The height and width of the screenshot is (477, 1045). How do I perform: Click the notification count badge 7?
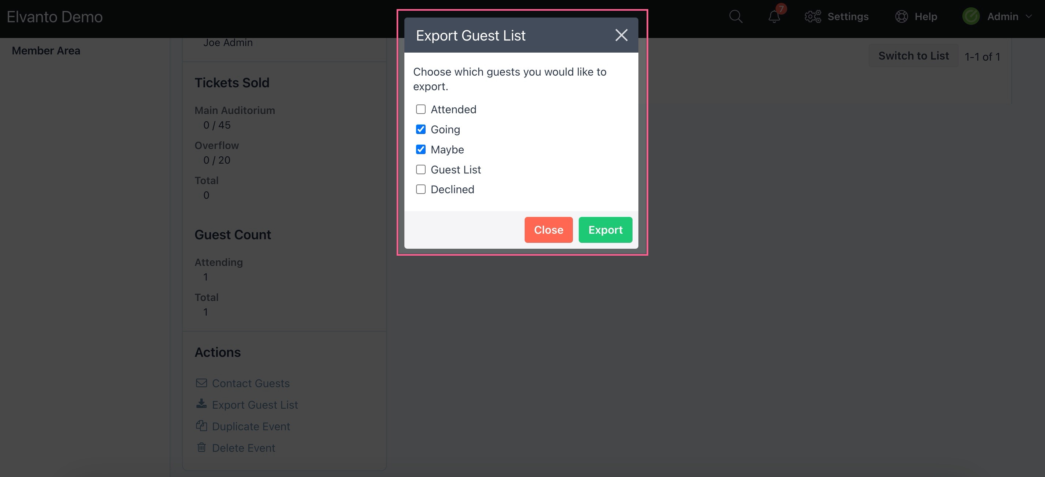click(781, 8)
